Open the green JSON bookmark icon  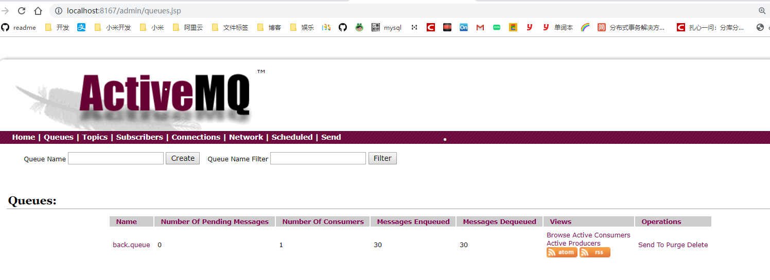tap(497, 28)
